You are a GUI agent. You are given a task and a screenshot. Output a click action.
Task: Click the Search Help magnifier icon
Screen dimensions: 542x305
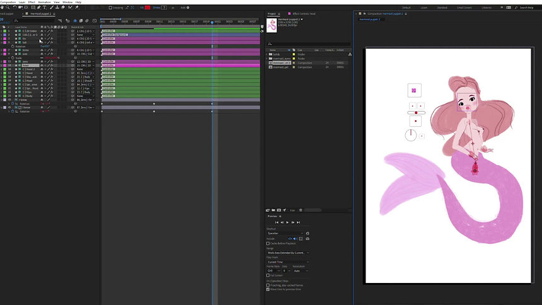coord(516,8)
